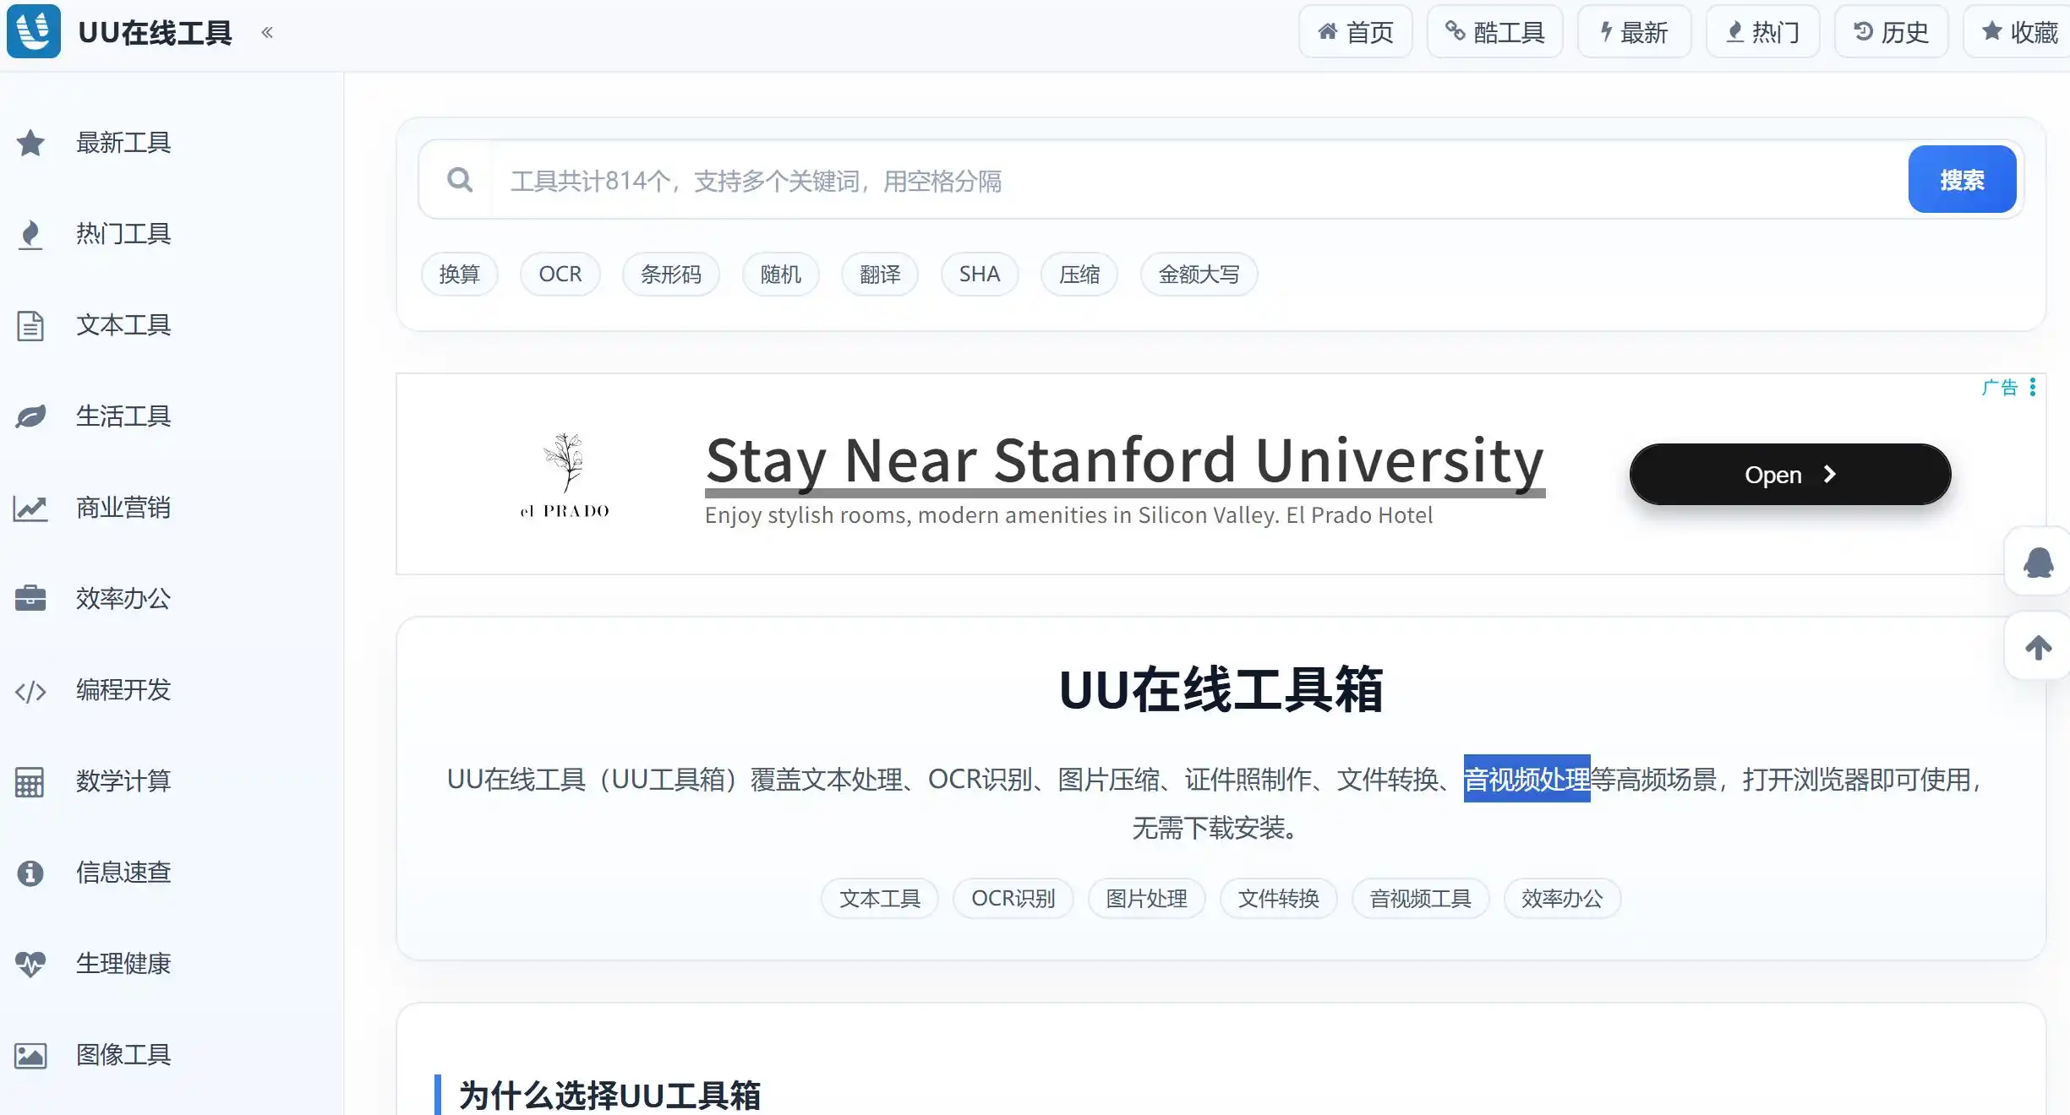Open 热门工具 flame icon in sidebar
Screen dimensions: 2070x1115
tap(30, 234)
